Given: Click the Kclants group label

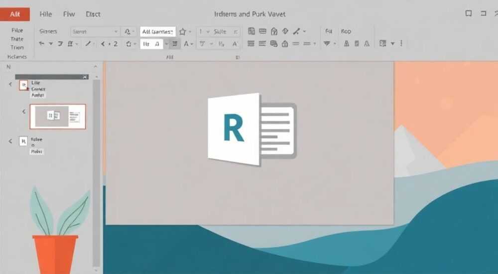Looking at the screenshot, I should click(x=17, y=57).
